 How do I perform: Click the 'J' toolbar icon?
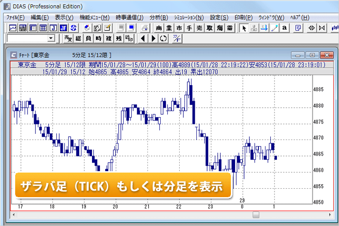click(54, 28)
